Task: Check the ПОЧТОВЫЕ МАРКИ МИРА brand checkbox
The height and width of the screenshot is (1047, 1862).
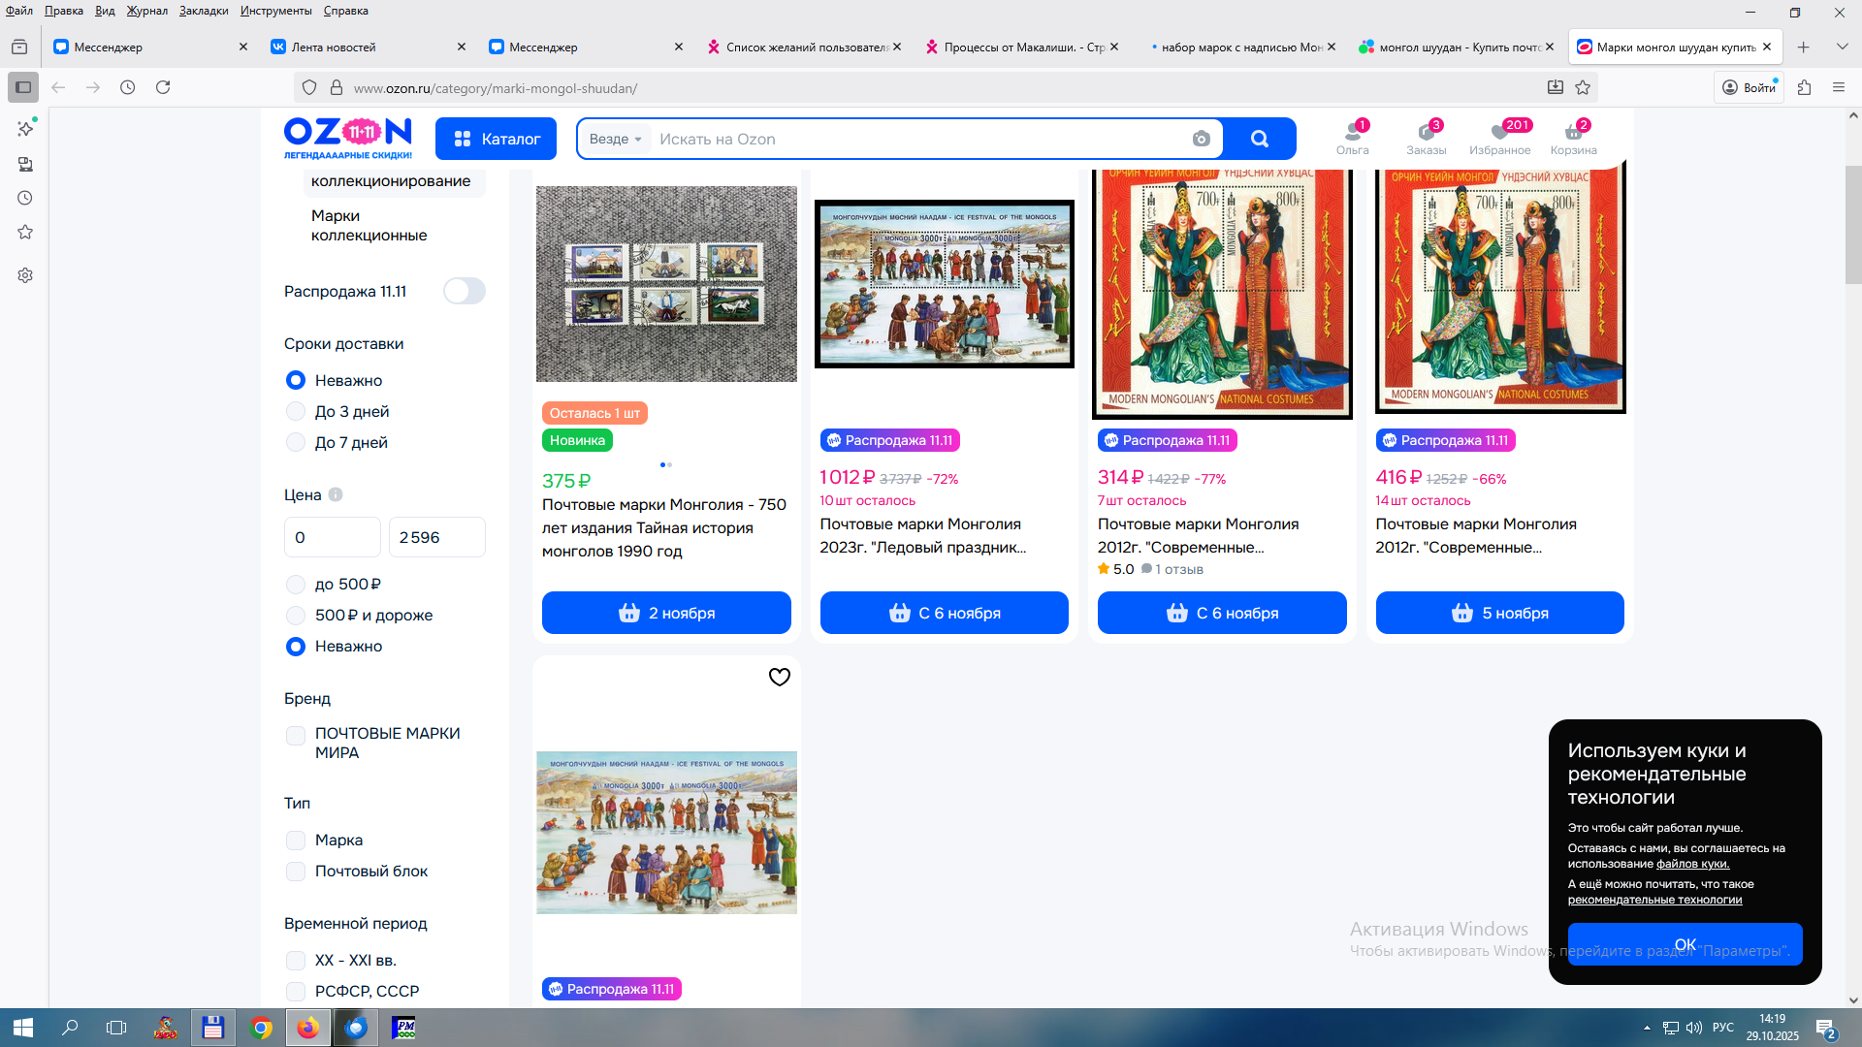Action: 296,735
